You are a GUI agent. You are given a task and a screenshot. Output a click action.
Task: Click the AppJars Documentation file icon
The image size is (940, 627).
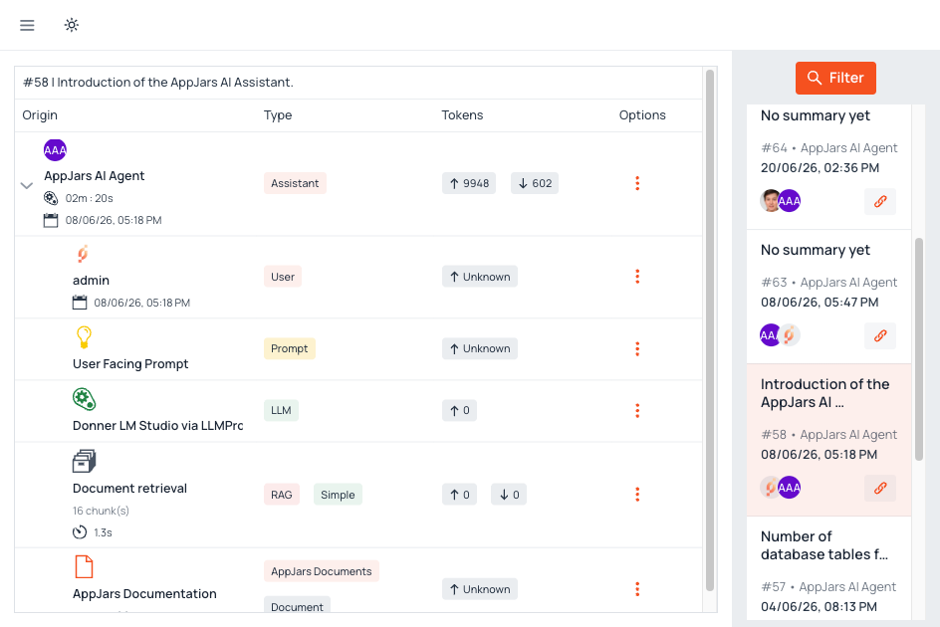point(84,567)
